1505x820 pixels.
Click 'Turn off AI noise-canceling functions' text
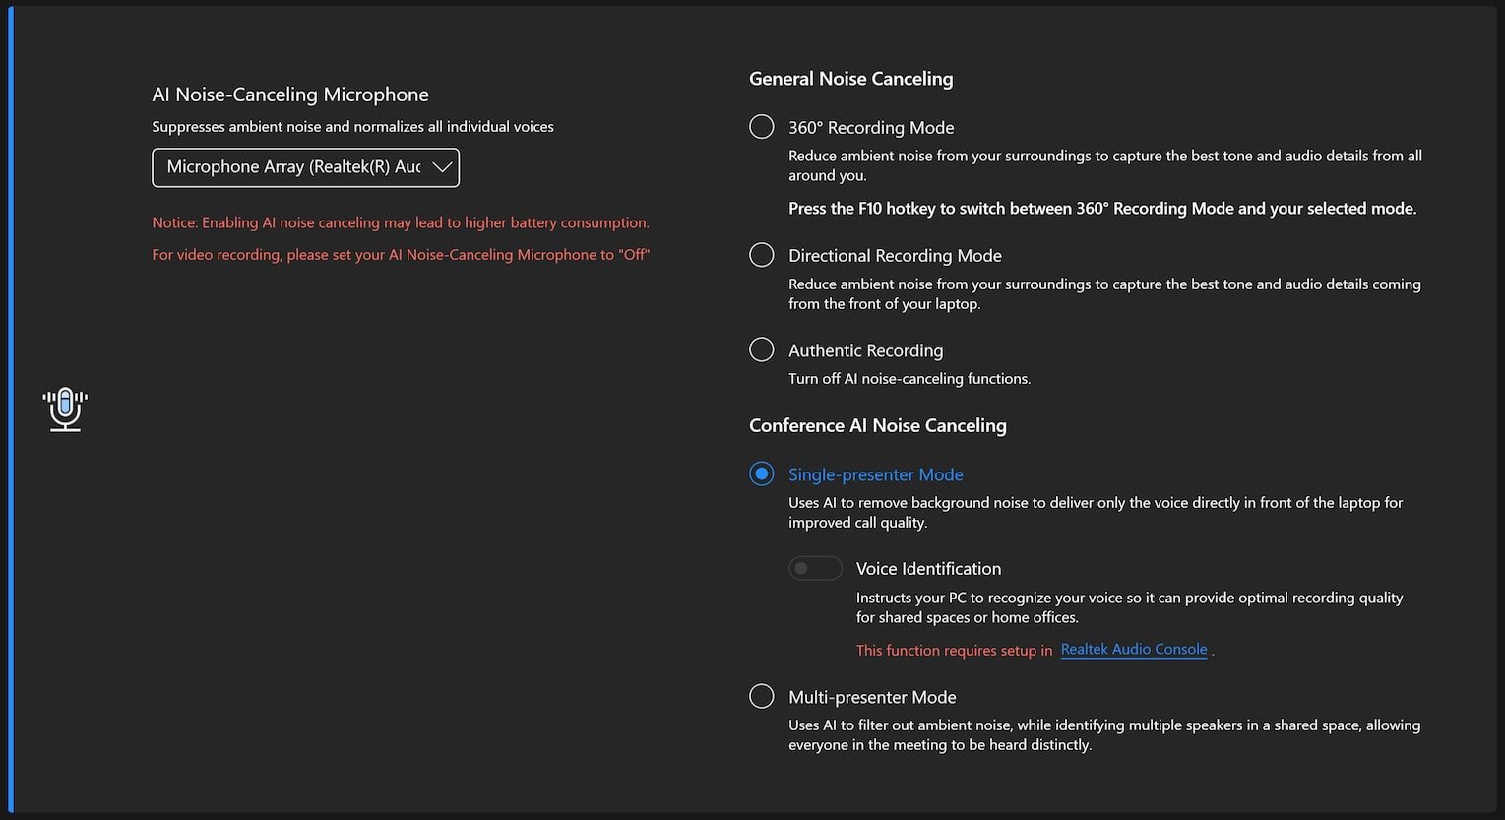click(909, 379)
